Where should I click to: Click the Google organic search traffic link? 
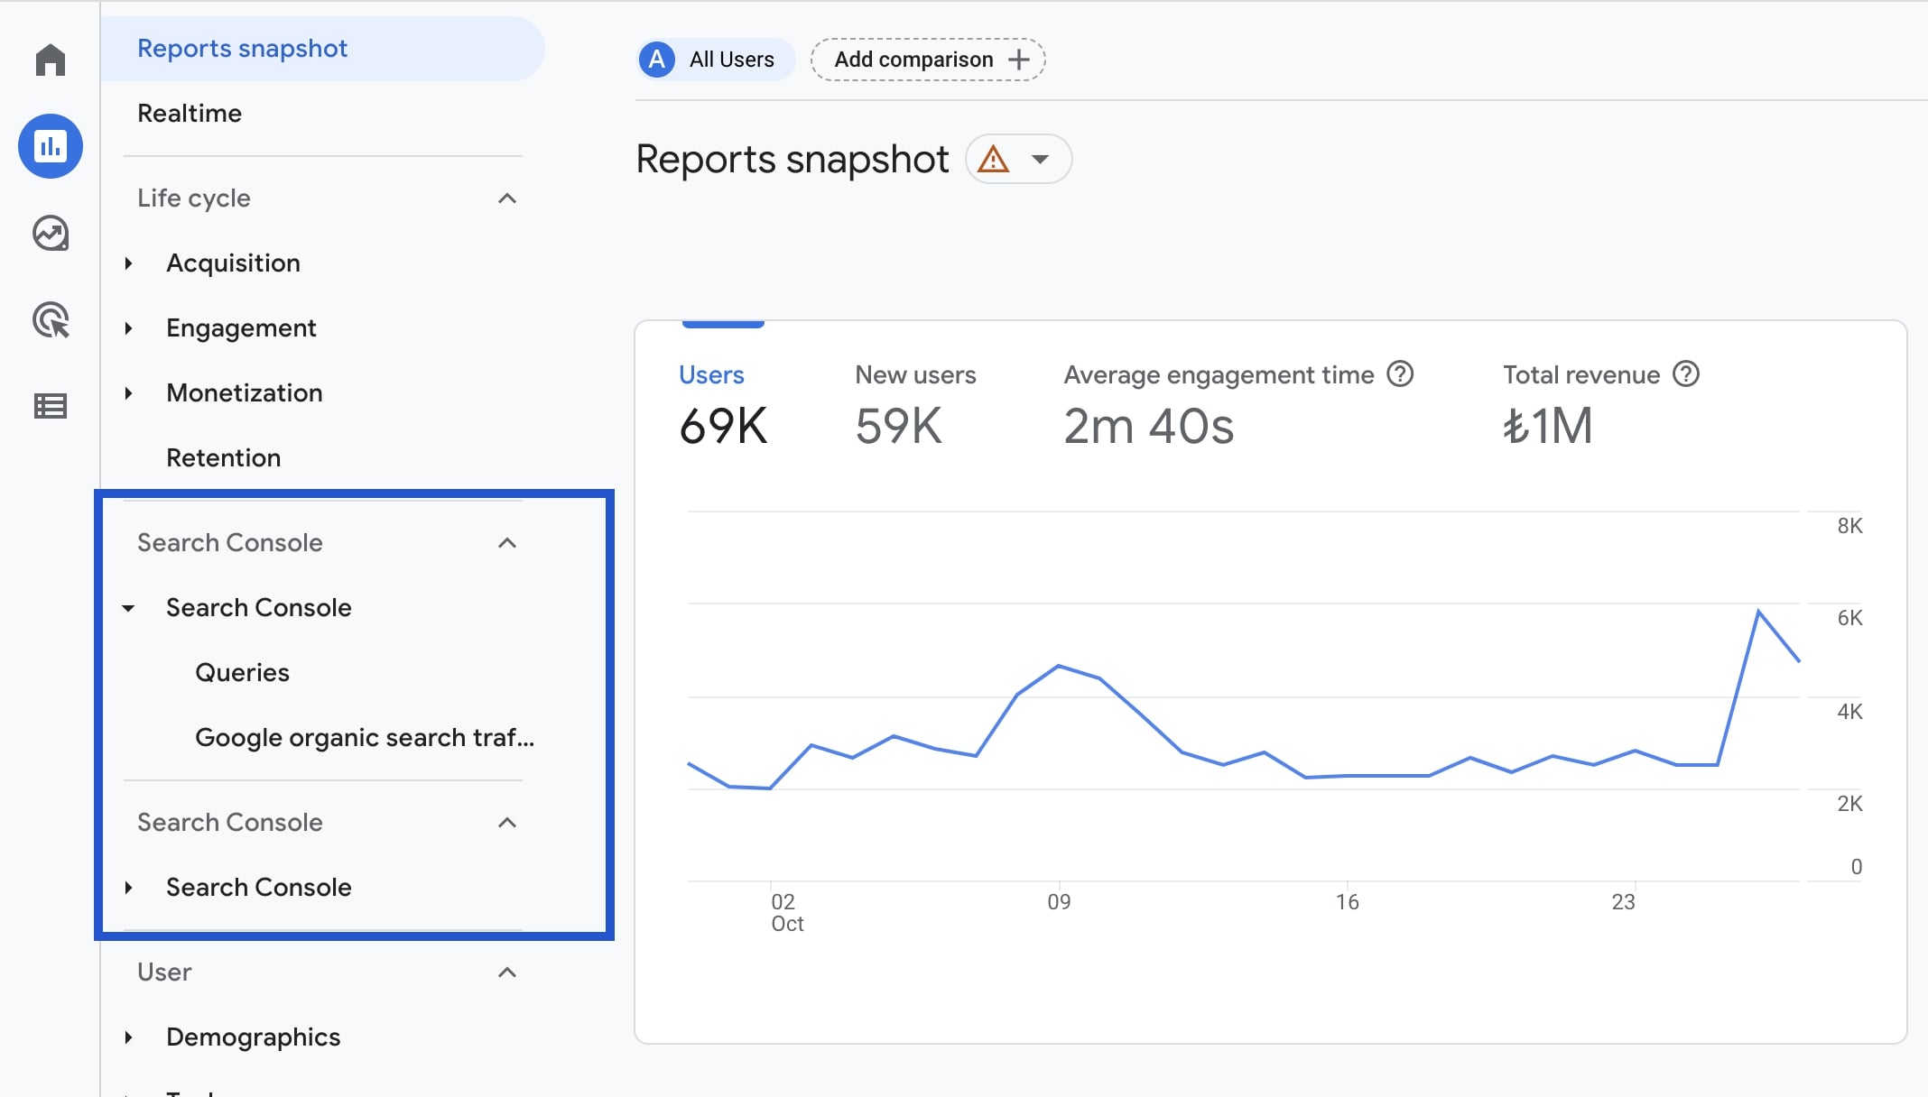tap(366, 737)
